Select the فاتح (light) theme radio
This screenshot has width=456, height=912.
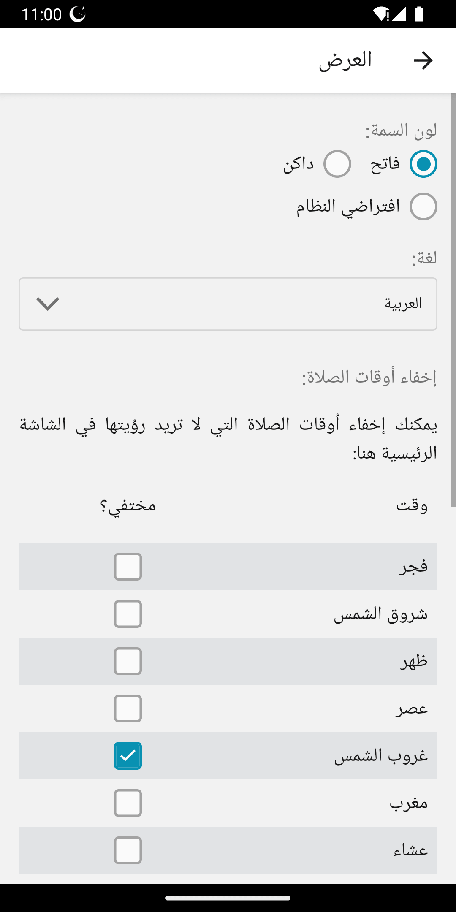[x=423, y=164]
